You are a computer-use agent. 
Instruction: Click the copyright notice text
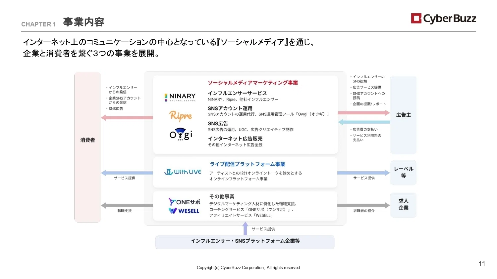coord(248,268)
